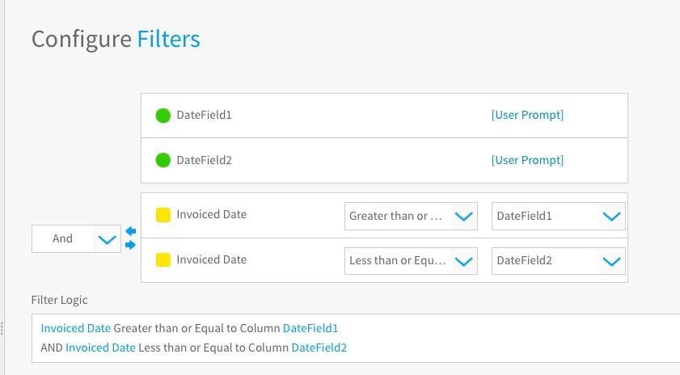Open the And logic operator dropdown

click(x=76, y=239)
